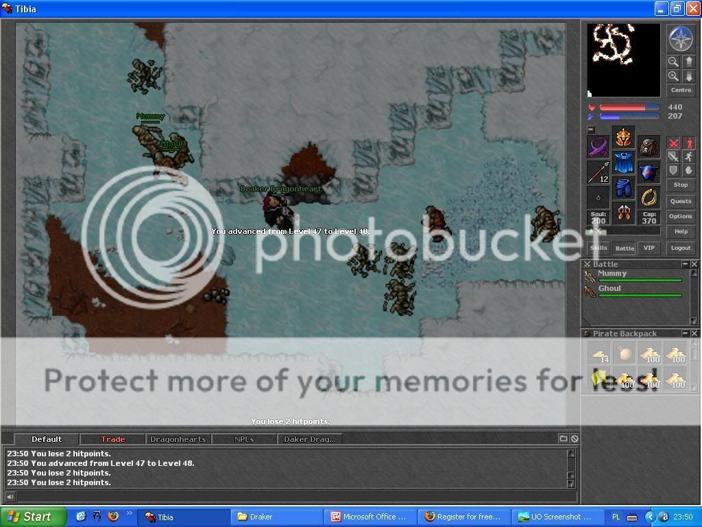Image resolution: width=702 pixels, height=527 pixels.
Task: Click the compass rose above the zoom buttons
Action: (x=680, y=39)
